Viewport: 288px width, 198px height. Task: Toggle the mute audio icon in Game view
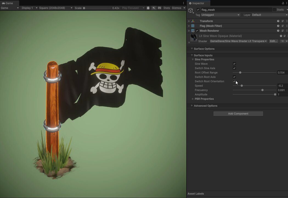pos(154,8)
